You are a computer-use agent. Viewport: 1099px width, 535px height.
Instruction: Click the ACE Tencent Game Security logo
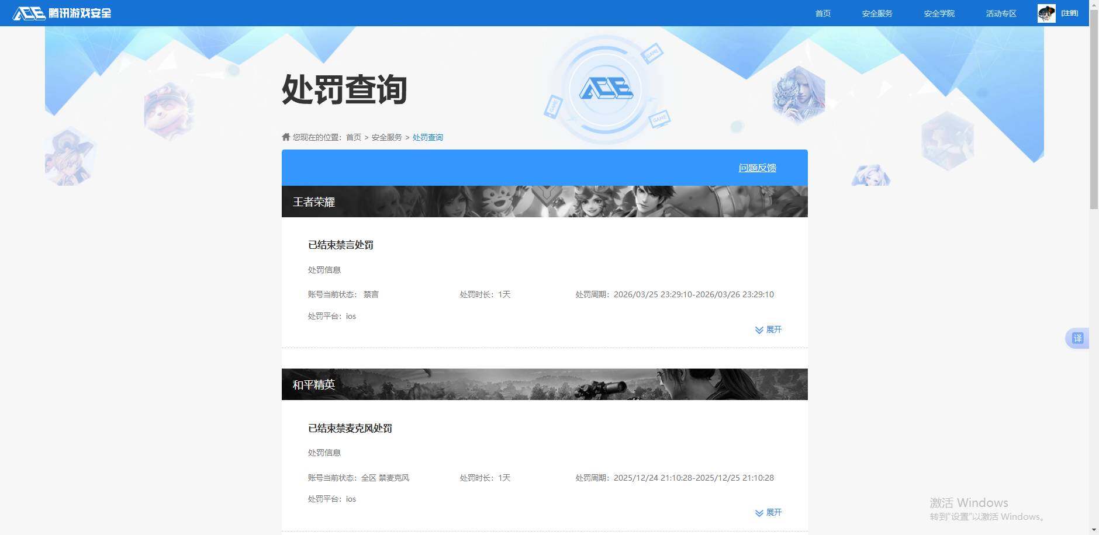click(x=62, y=13)
